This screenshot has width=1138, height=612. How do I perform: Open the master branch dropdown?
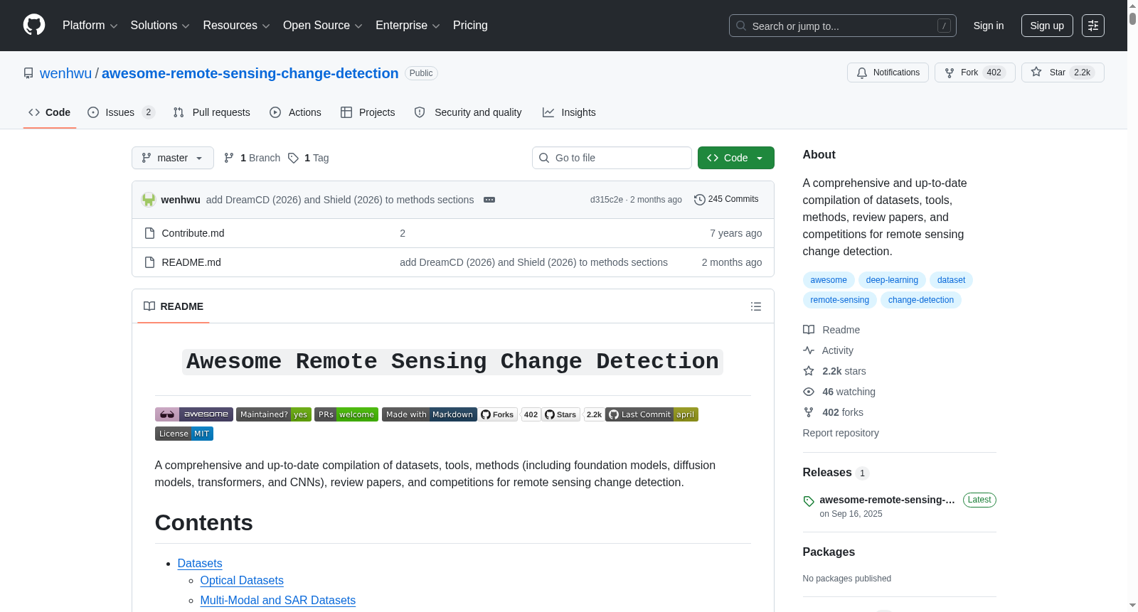coord(172,158)
